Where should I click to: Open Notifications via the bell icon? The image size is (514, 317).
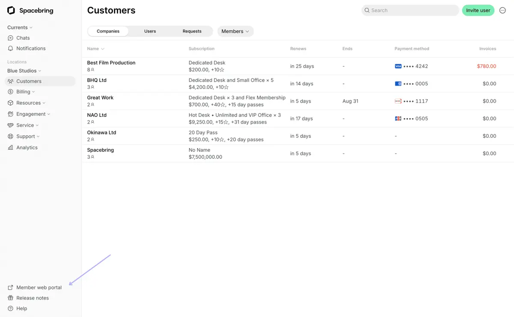pos(11,48)
